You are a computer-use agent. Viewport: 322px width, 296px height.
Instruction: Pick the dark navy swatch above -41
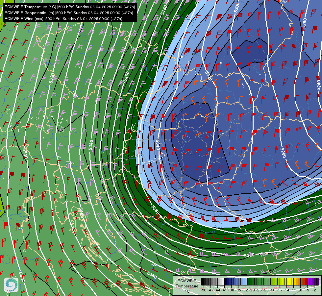(x=226, y=282)
